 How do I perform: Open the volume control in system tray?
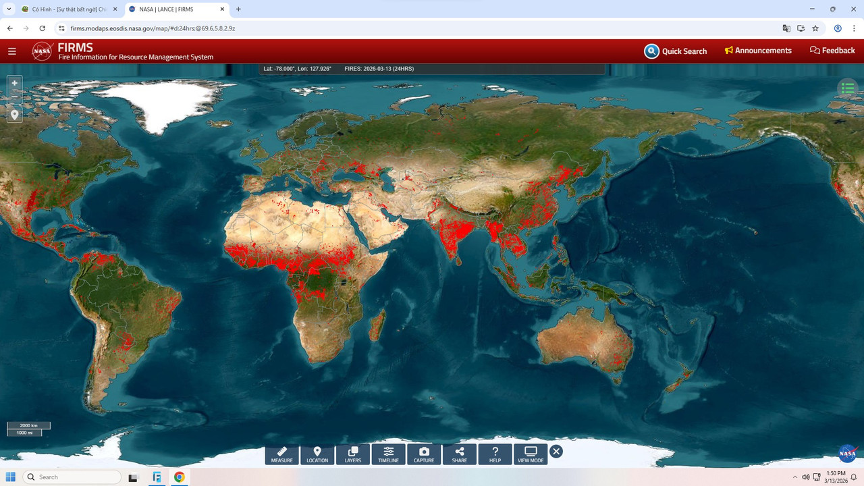pyautogui.click(x=806, y=477)
